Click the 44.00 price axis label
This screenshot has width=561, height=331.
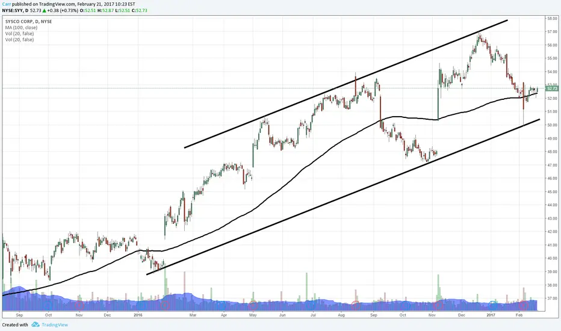coord(552,205)
